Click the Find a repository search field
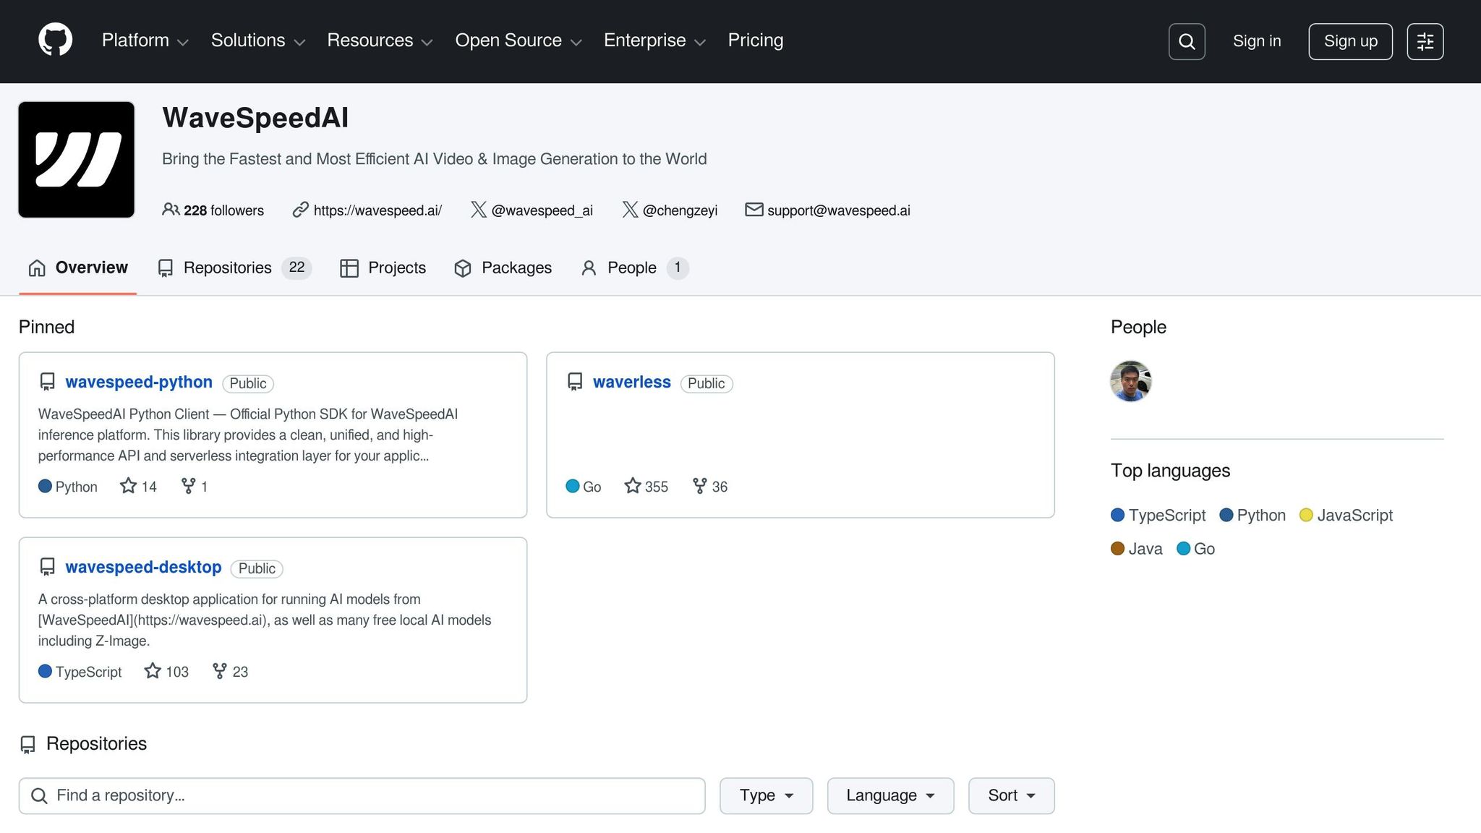This screenshot has width=1481, height=833. coord(362,795)
